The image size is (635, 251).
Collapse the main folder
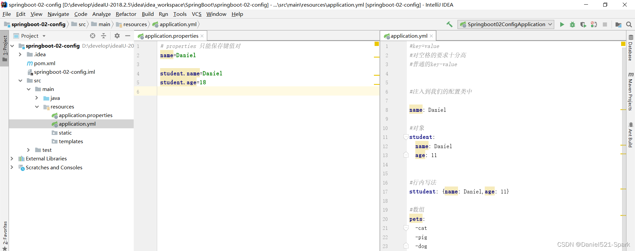click(x=28, y=89)
